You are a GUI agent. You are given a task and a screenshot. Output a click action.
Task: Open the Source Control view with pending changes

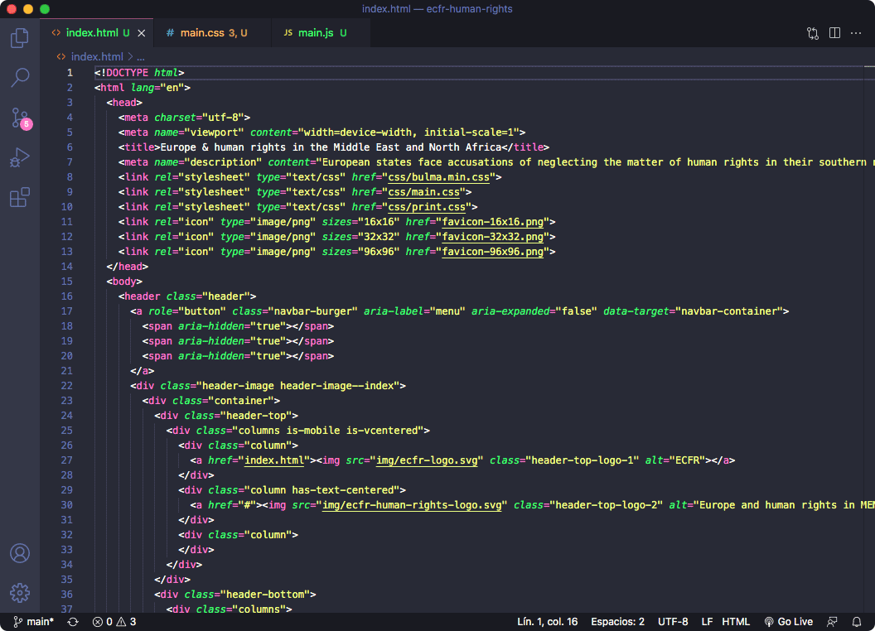point(19,118)
